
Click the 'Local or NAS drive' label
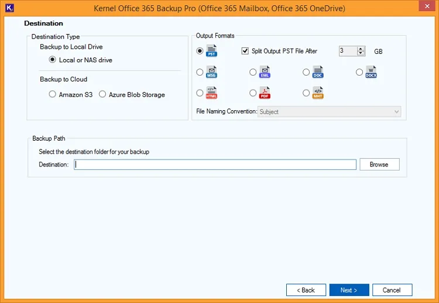(85, 60)
